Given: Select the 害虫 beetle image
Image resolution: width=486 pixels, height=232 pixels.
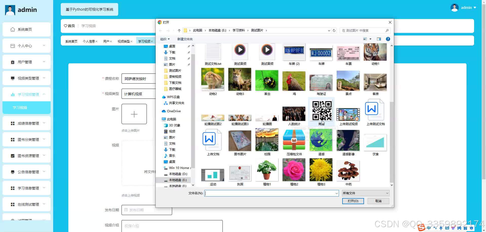Looking at the screenshot, I should [x=267, y=83].
